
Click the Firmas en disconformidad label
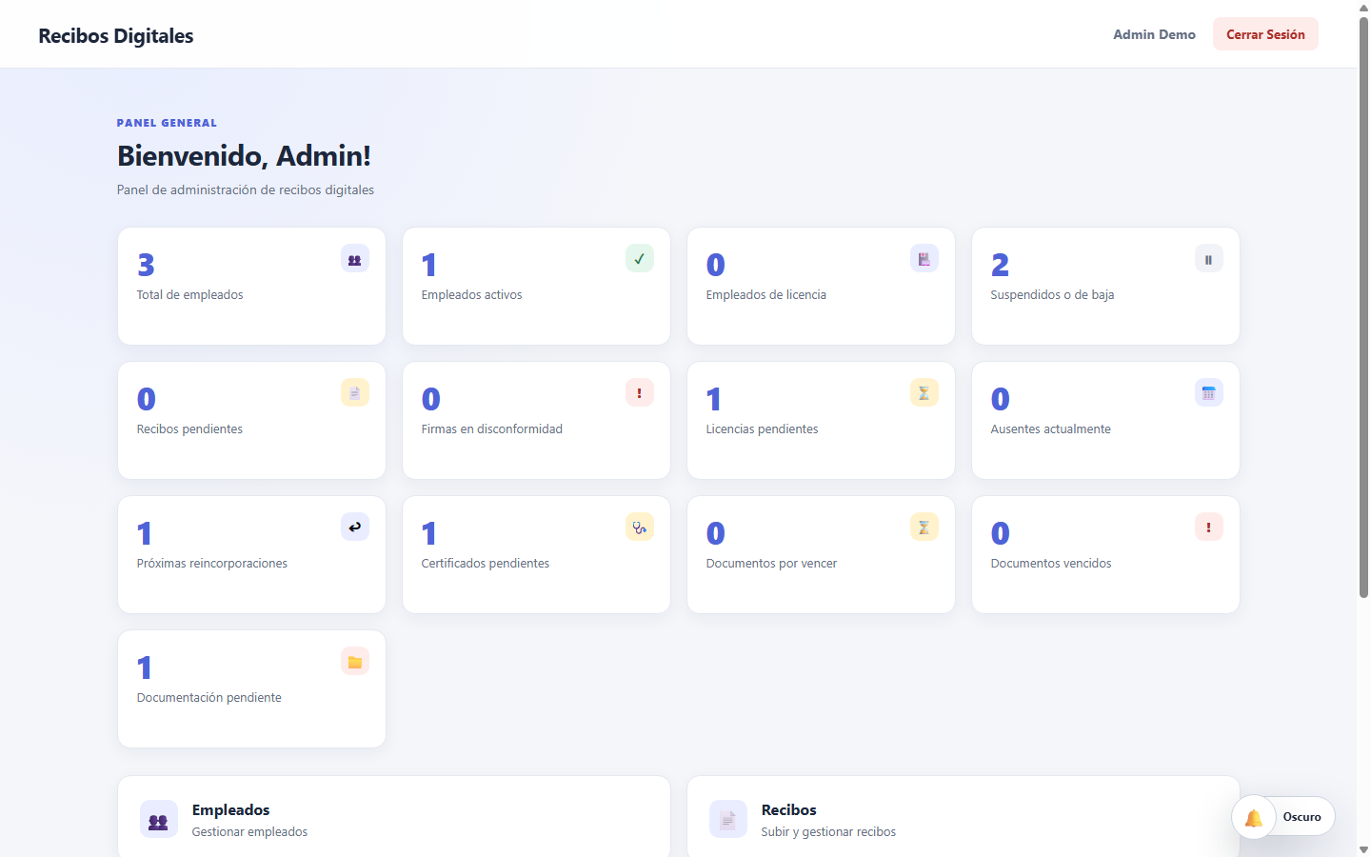coord(491,429)
